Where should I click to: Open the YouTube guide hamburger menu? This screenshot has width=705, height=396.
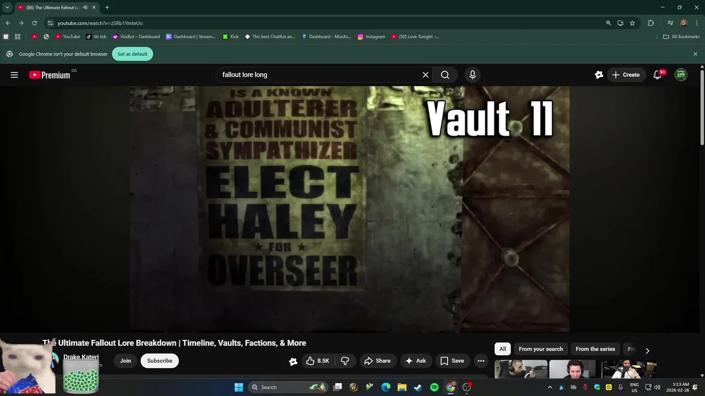tap(14, 75)
